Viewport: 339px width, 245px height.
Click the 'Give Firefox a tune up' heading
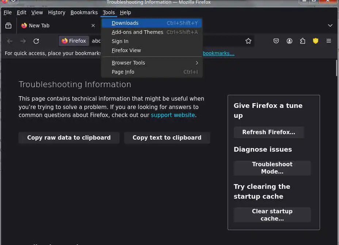click(268, 110)
